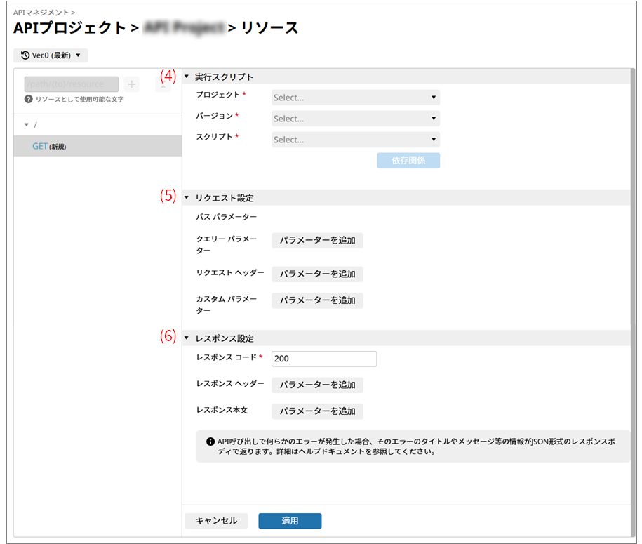Image resolution: width=642 pixels, height=544 pixels.
Task: Click the help icon for allowed resource characters
Action: click(29, 100)
